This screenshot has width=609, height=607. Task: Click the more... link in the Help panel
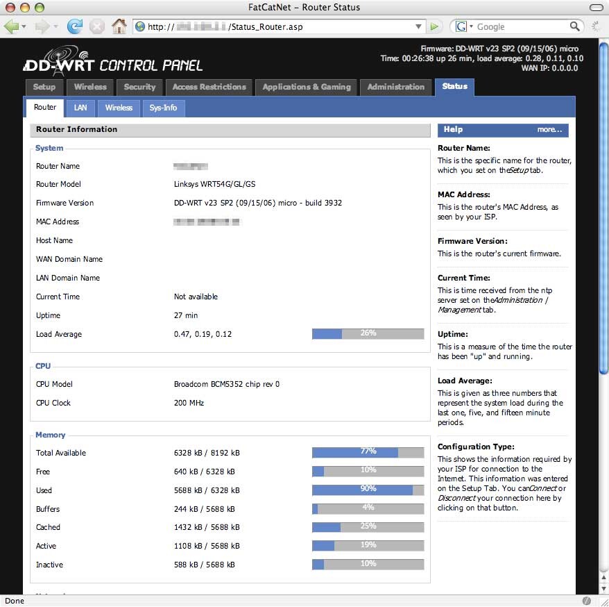tap(550, 129)
